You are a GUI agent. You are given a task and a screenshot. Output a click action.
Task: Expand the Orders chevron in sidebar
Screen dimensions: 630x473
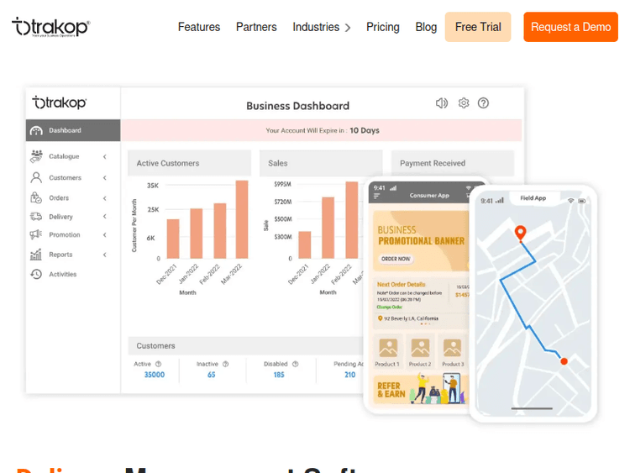105,198
